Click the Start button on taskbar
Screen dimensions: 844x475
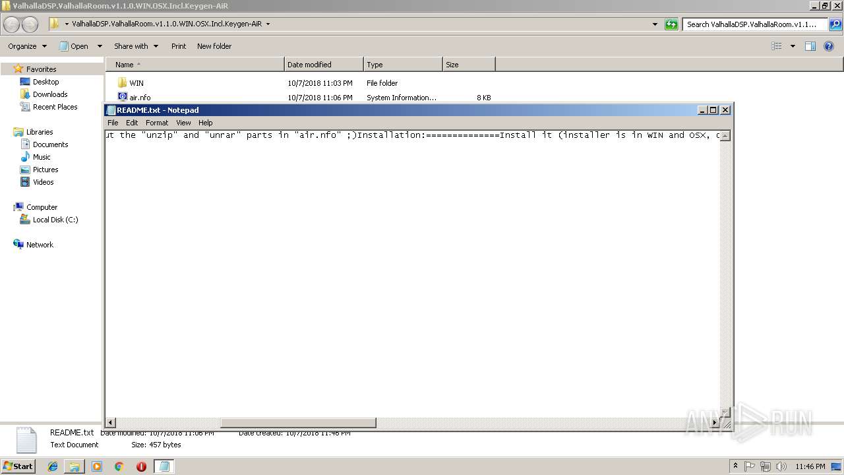click(x=18, y=466)
